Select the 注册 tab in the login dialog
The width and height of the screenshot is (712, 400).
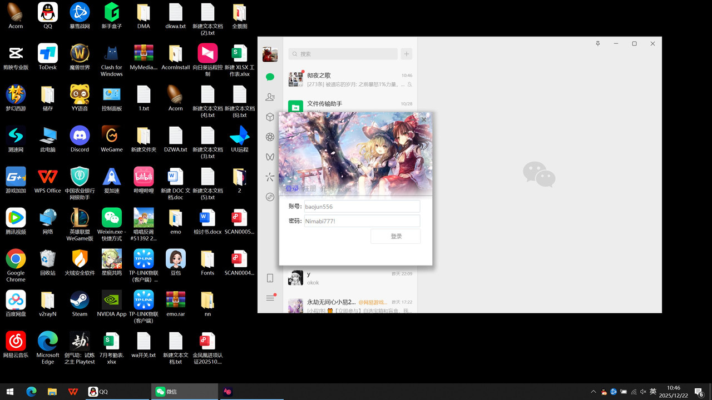coord(309,189)
